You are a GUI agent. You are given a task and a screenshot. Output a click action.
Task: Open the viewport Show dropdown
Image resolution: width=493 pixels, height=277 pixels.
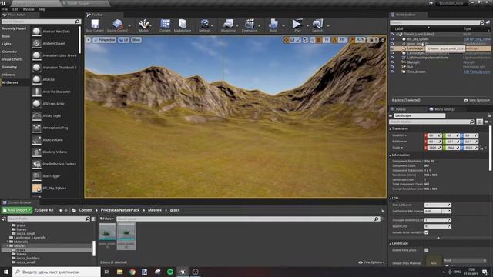tap(136, 40)
